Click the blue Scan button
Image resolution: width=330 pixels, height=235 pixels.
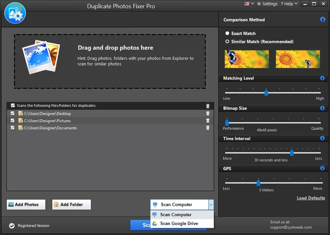click(x=140, y=225)
